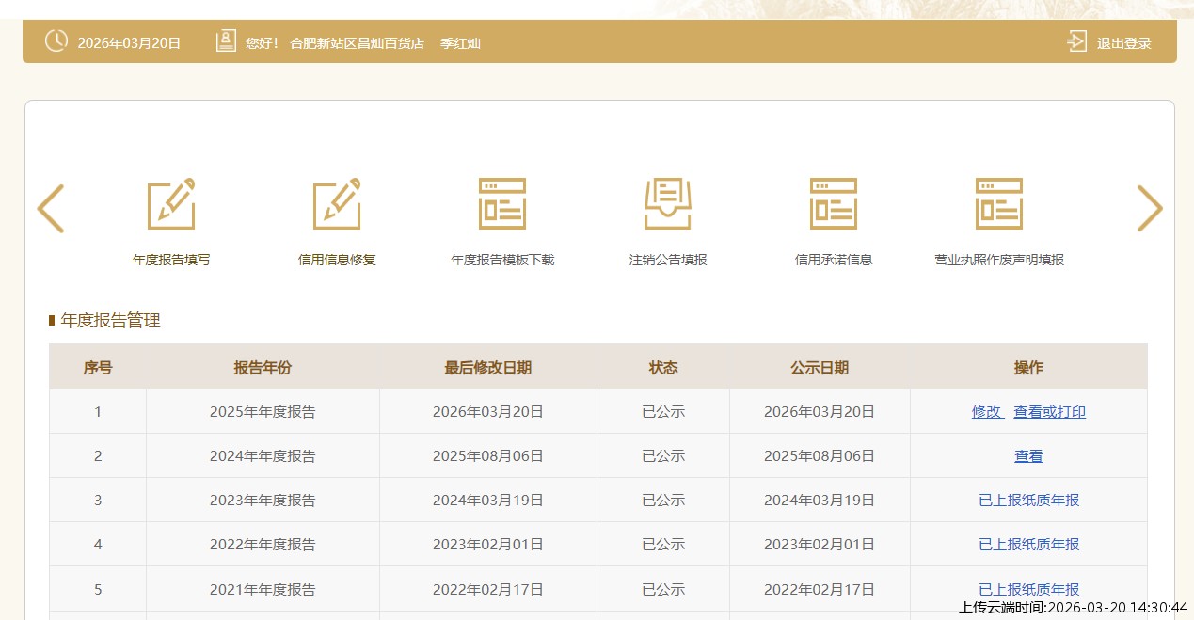Viewport: 1194px width, 620px height.
Task: Click the 报告年份 column header
Action: 263,368
